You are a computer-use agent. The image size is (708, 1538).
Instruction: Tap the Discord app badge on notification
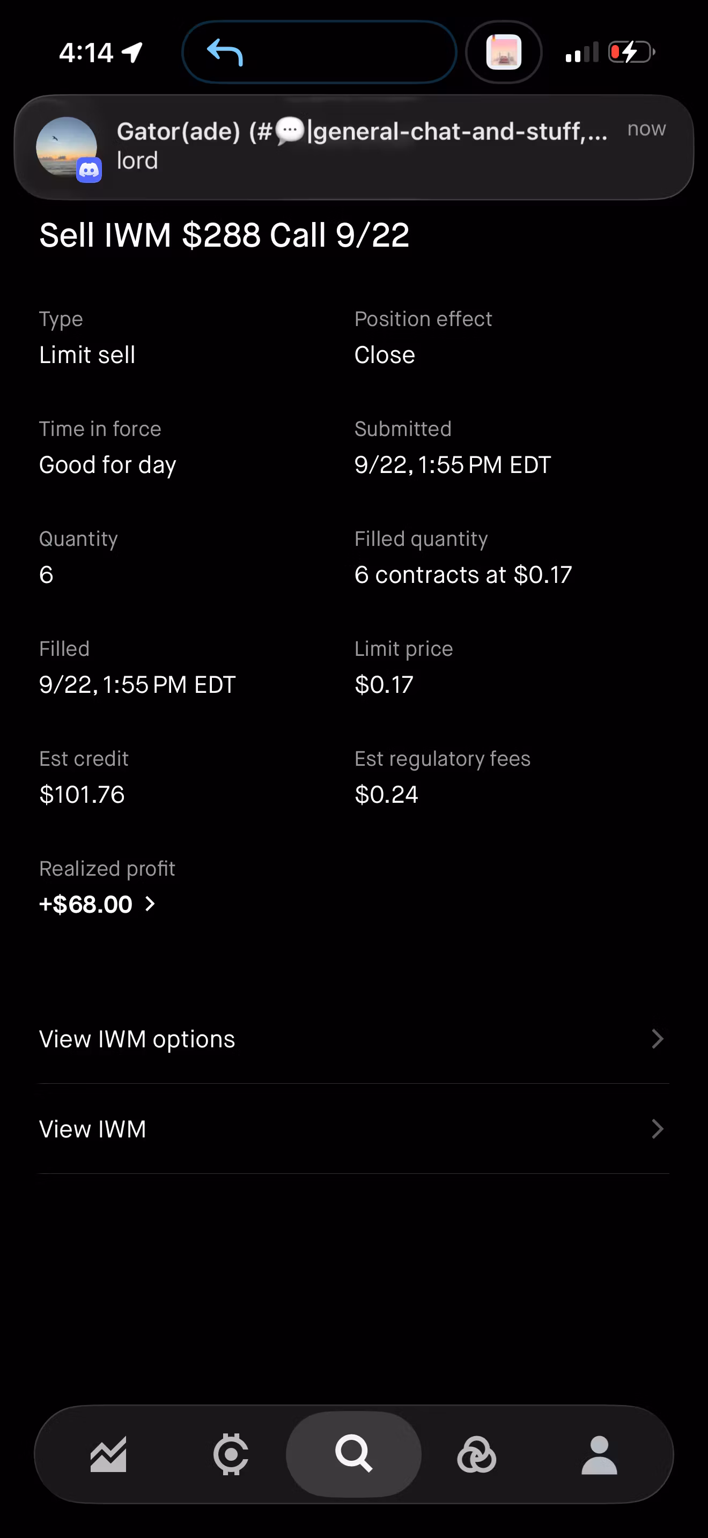coord(89,170)
